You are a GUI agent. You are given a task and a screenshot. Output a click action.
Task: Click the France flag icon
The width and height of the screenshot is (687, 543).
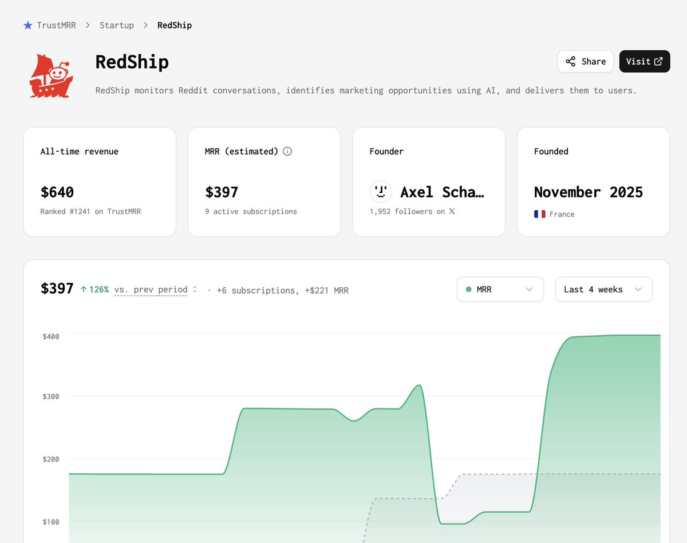coord(540,214)
